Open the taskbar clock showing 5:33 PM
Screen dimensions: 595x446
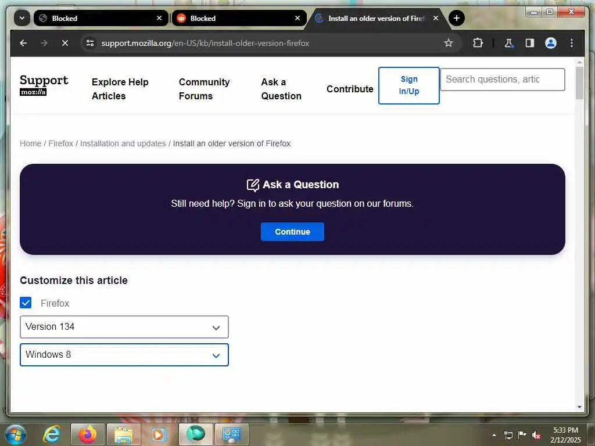pyautogui.click(x=565, y=435)
